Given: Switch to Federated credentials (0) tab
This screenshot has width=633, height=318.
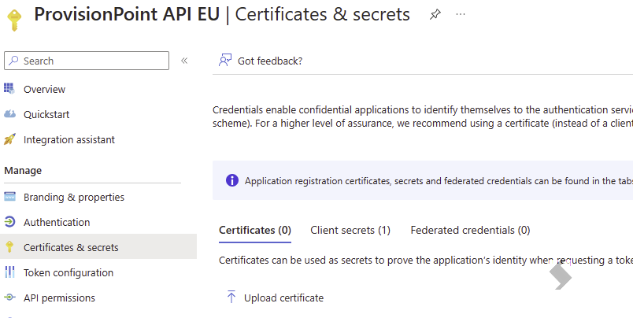Looking at the screenshot, I should pos(470,230).
